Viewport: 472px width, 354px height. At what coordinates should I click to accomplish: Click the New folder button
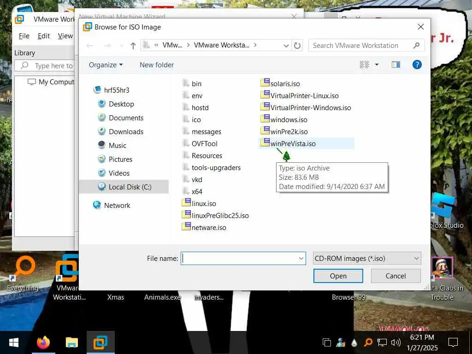157,65
